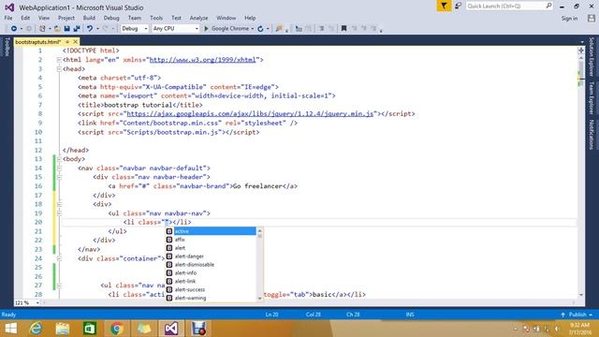Click the yellow notifications filter flag icon
The width and height of the screenshot is (599, 337).
pos(444,6)
